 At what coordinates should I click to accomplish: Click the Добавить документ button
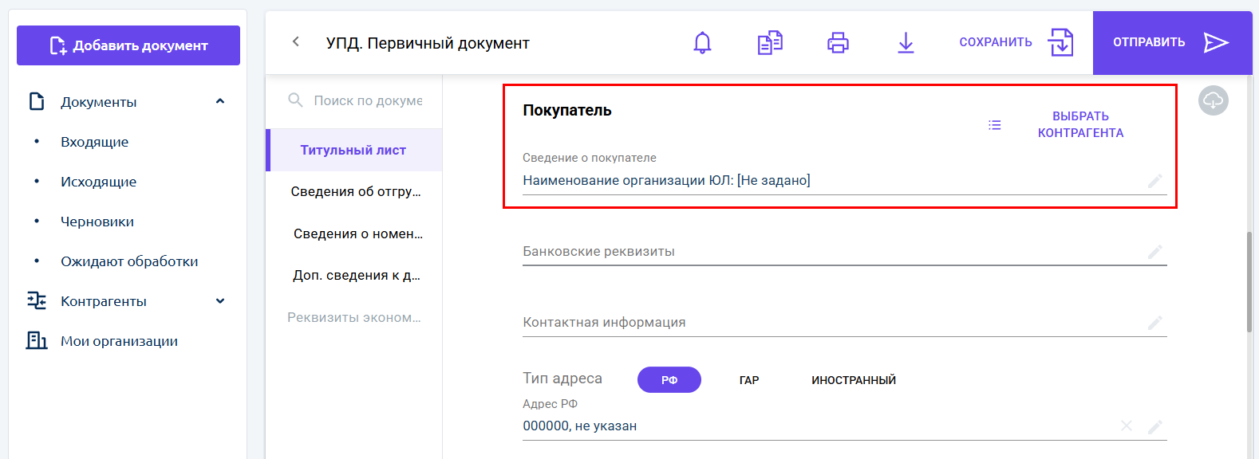pos(128,45)
